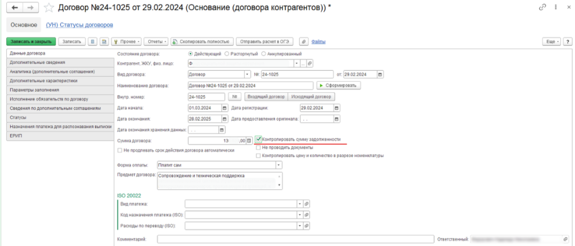The width and height of the screenshot is (575, 246).
Task: Click the Сформировать button
Action: point(339,85)
